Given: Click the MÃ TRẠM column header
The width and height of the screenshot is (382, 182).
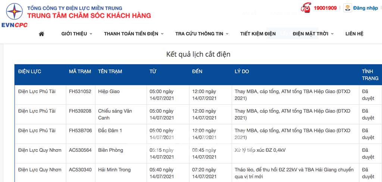Looking at the screenshot, I should 80,72.
